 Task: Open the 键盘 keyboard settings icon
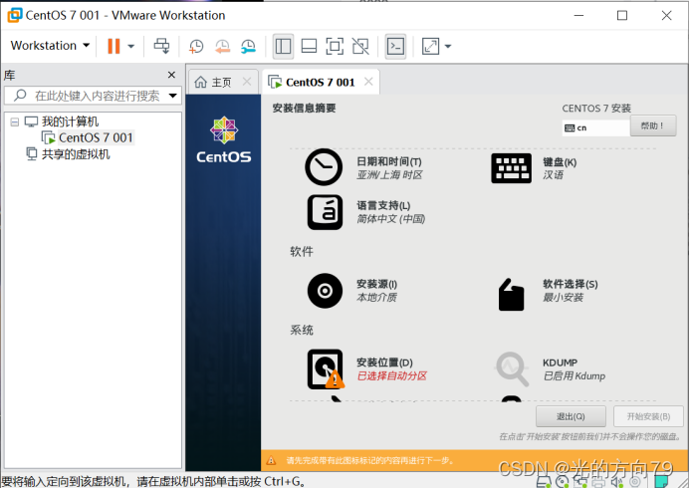pyautogui.click(x=511, y=168)
